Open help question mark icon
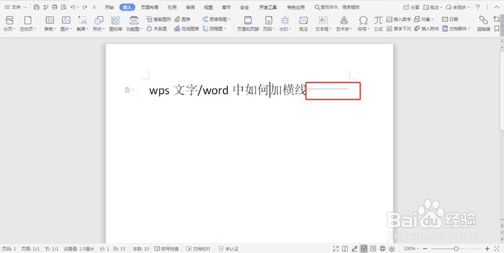 [478, 8]
